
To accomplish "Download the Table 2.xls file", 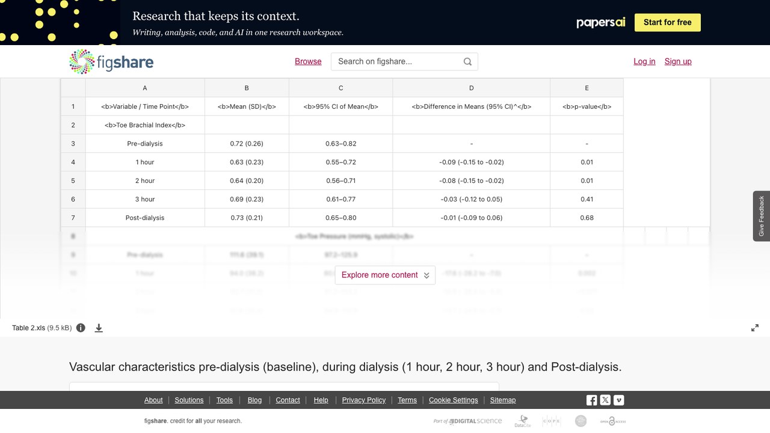I will pos(99,328).
